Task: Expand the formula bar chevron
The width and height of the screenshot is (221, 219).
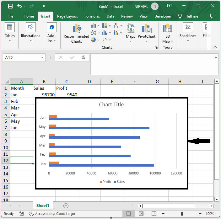Action: pos(216,57)
